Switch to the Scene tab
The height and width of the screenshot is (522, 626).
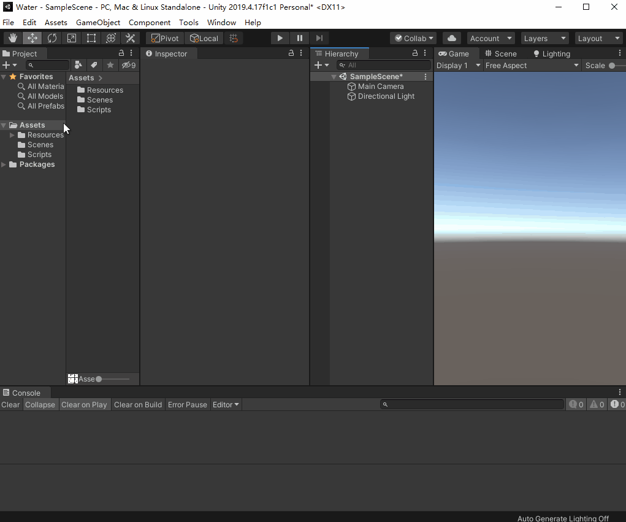(x=501, y=53)
